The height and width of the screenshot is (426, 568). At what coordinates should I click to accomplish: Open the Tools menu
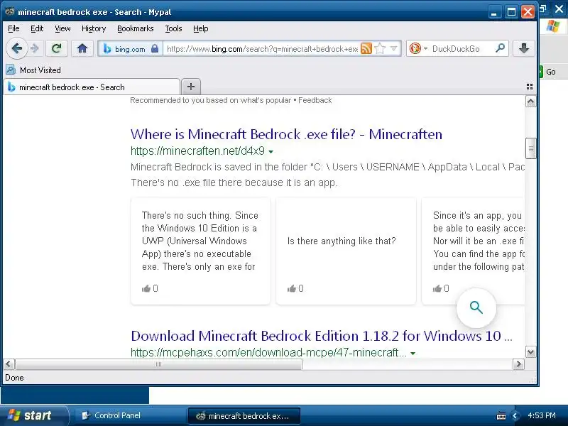(173, 28)
